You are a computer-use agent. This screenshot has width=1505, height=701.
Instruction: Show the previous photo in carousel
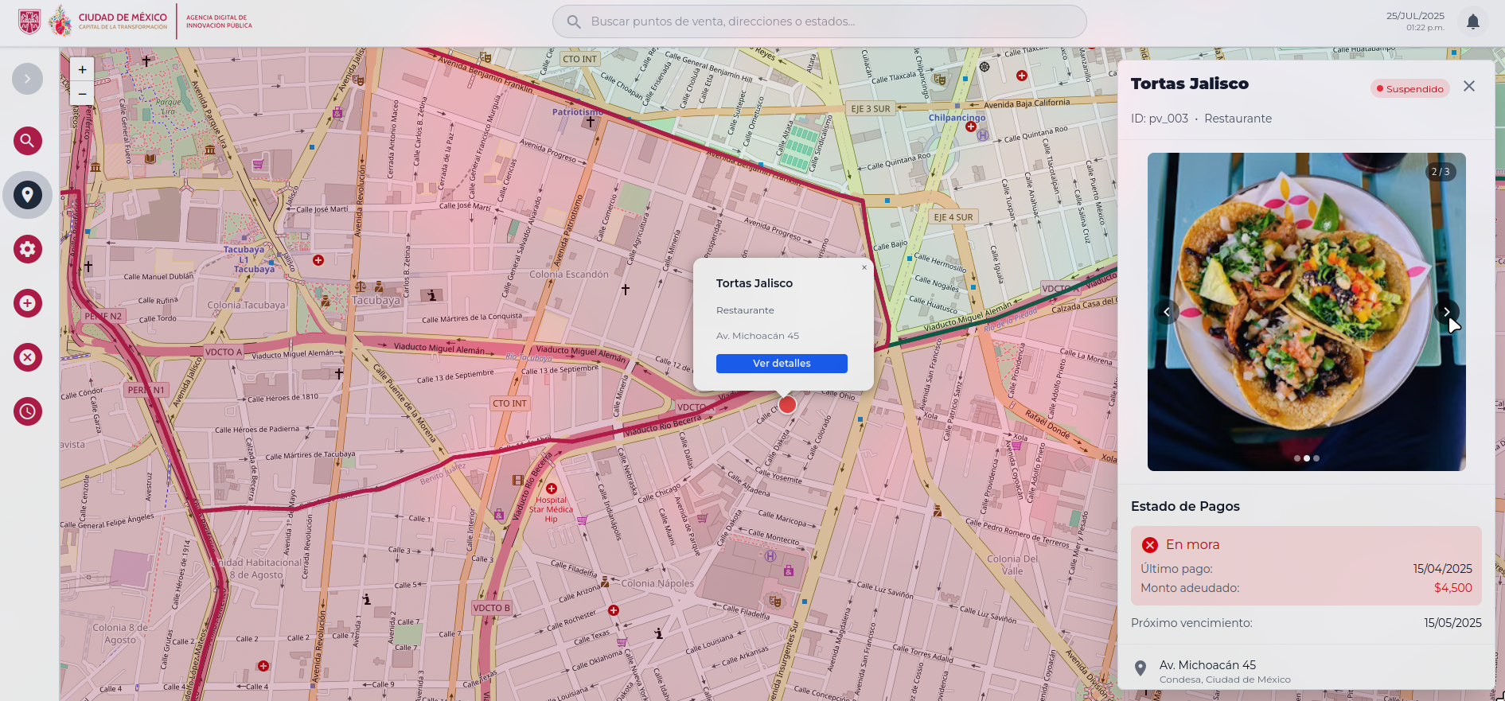click(x=1167, y=312)
